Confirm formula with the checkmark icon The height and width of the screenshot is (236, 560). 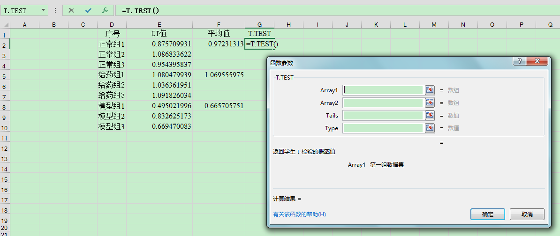[88, 10]
